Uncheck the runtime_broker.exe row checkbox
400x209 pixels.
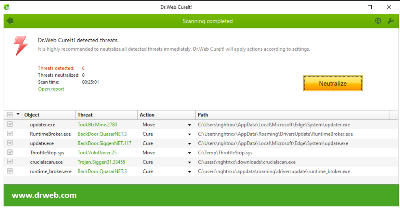(10, 171)
